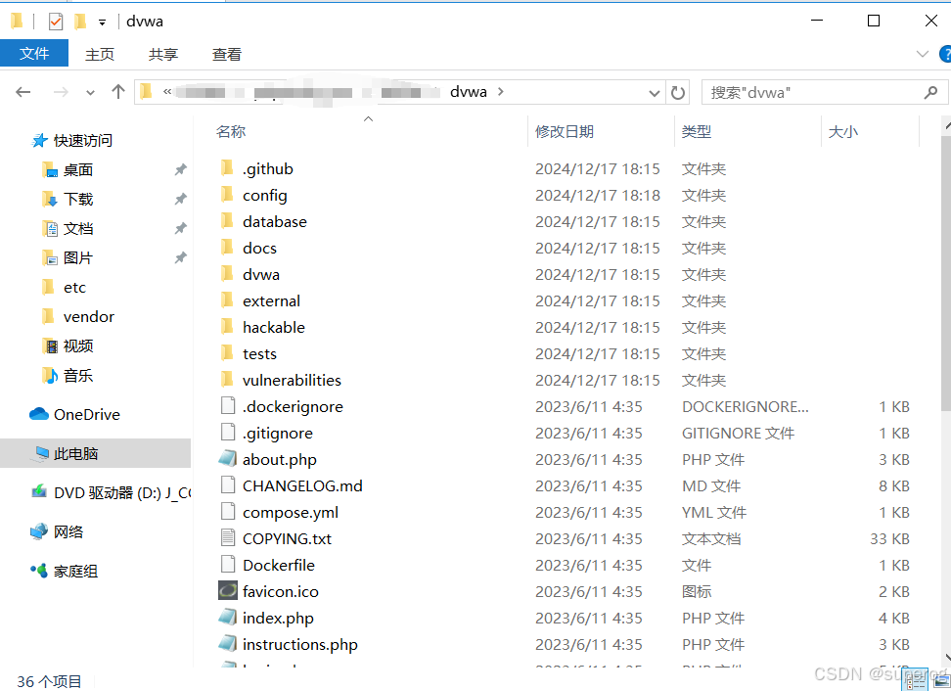The height and width of the screenshot is (691, 951).
Task: Refresh the dvwa folder view
Action: [678, 93]
